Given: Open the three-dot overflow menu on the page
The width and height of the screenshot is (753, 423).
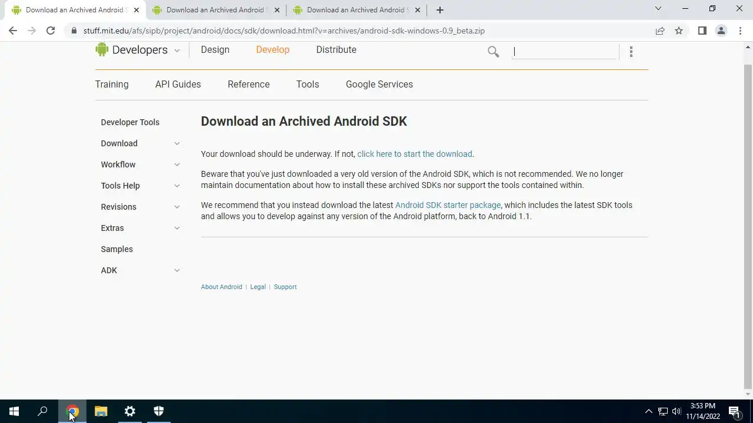Looking at the screenshot, I should [x=631, y=52].
